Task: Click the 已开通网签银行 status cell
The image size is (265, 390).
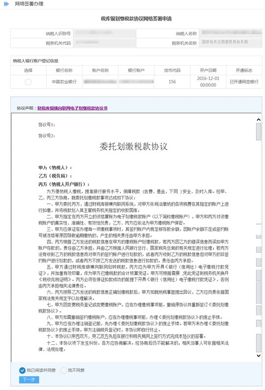Action: click(x=244, y=82)
